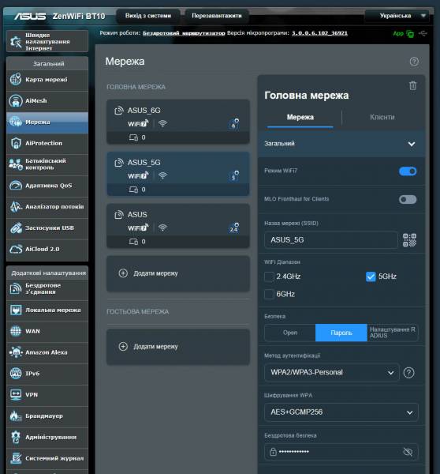This screenshot has height=474, width=440.
Task: Collapse the Загальний section
Action: 341,144
